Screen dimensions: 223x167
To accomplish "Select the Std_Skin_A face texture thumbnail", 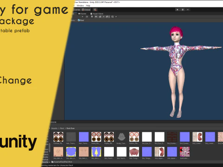I will pos(58,152).
